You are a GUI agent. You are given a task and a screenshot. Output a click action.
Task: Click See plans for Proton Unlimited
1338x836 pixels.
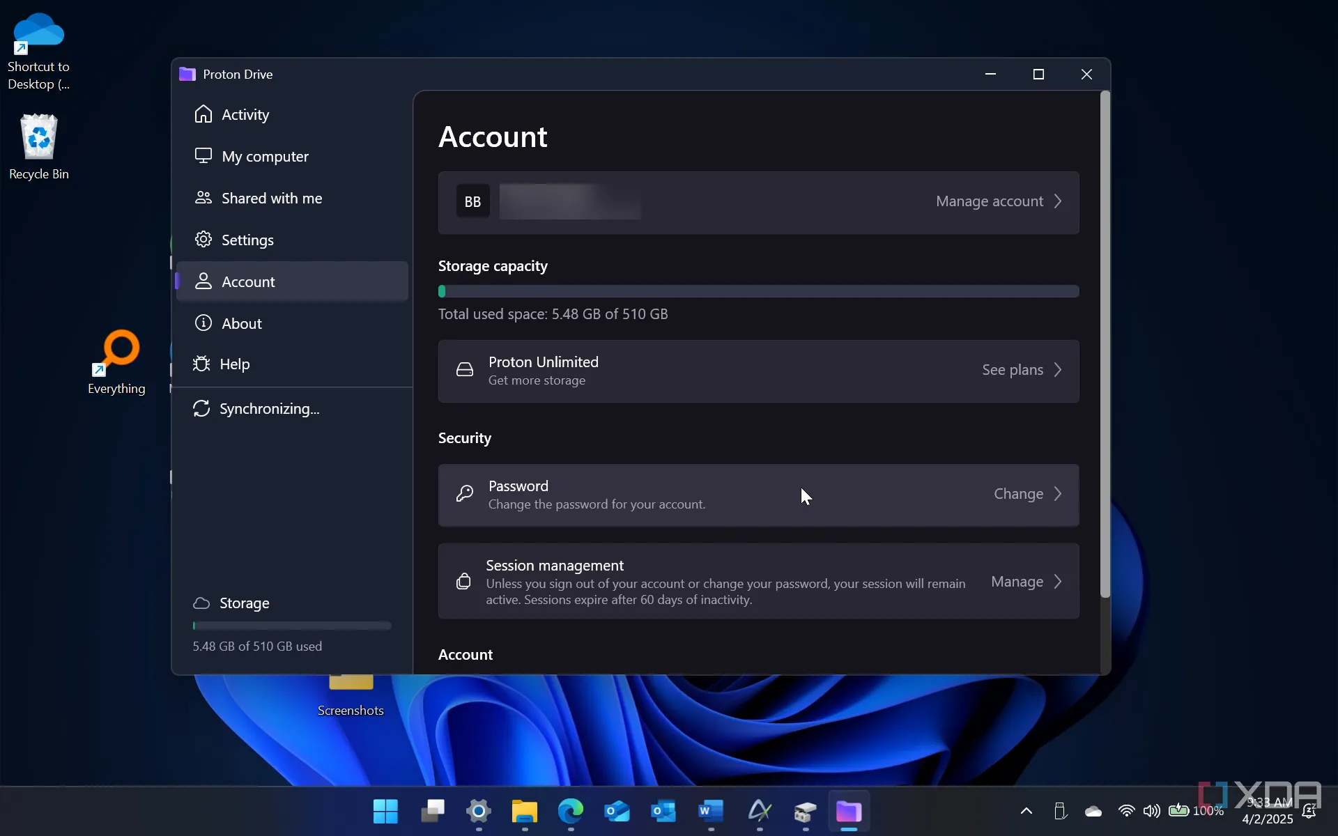(x=1013, y=370)
